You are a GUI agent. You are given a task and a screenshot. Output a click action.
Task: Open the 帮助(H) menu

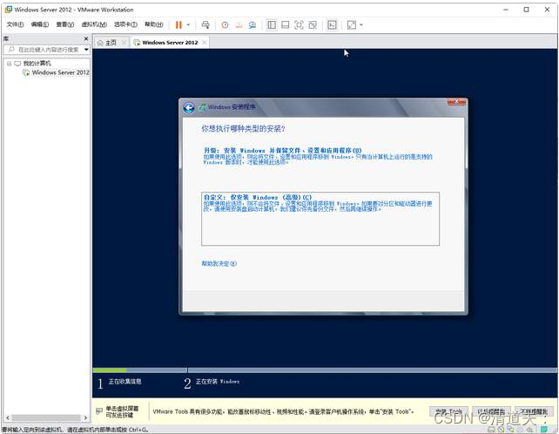tap(153, 24)
